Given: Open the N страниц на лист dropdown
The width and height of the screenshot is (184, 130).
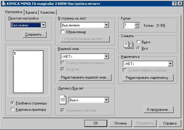Looking at the screenshot, I should pos(106,25).
